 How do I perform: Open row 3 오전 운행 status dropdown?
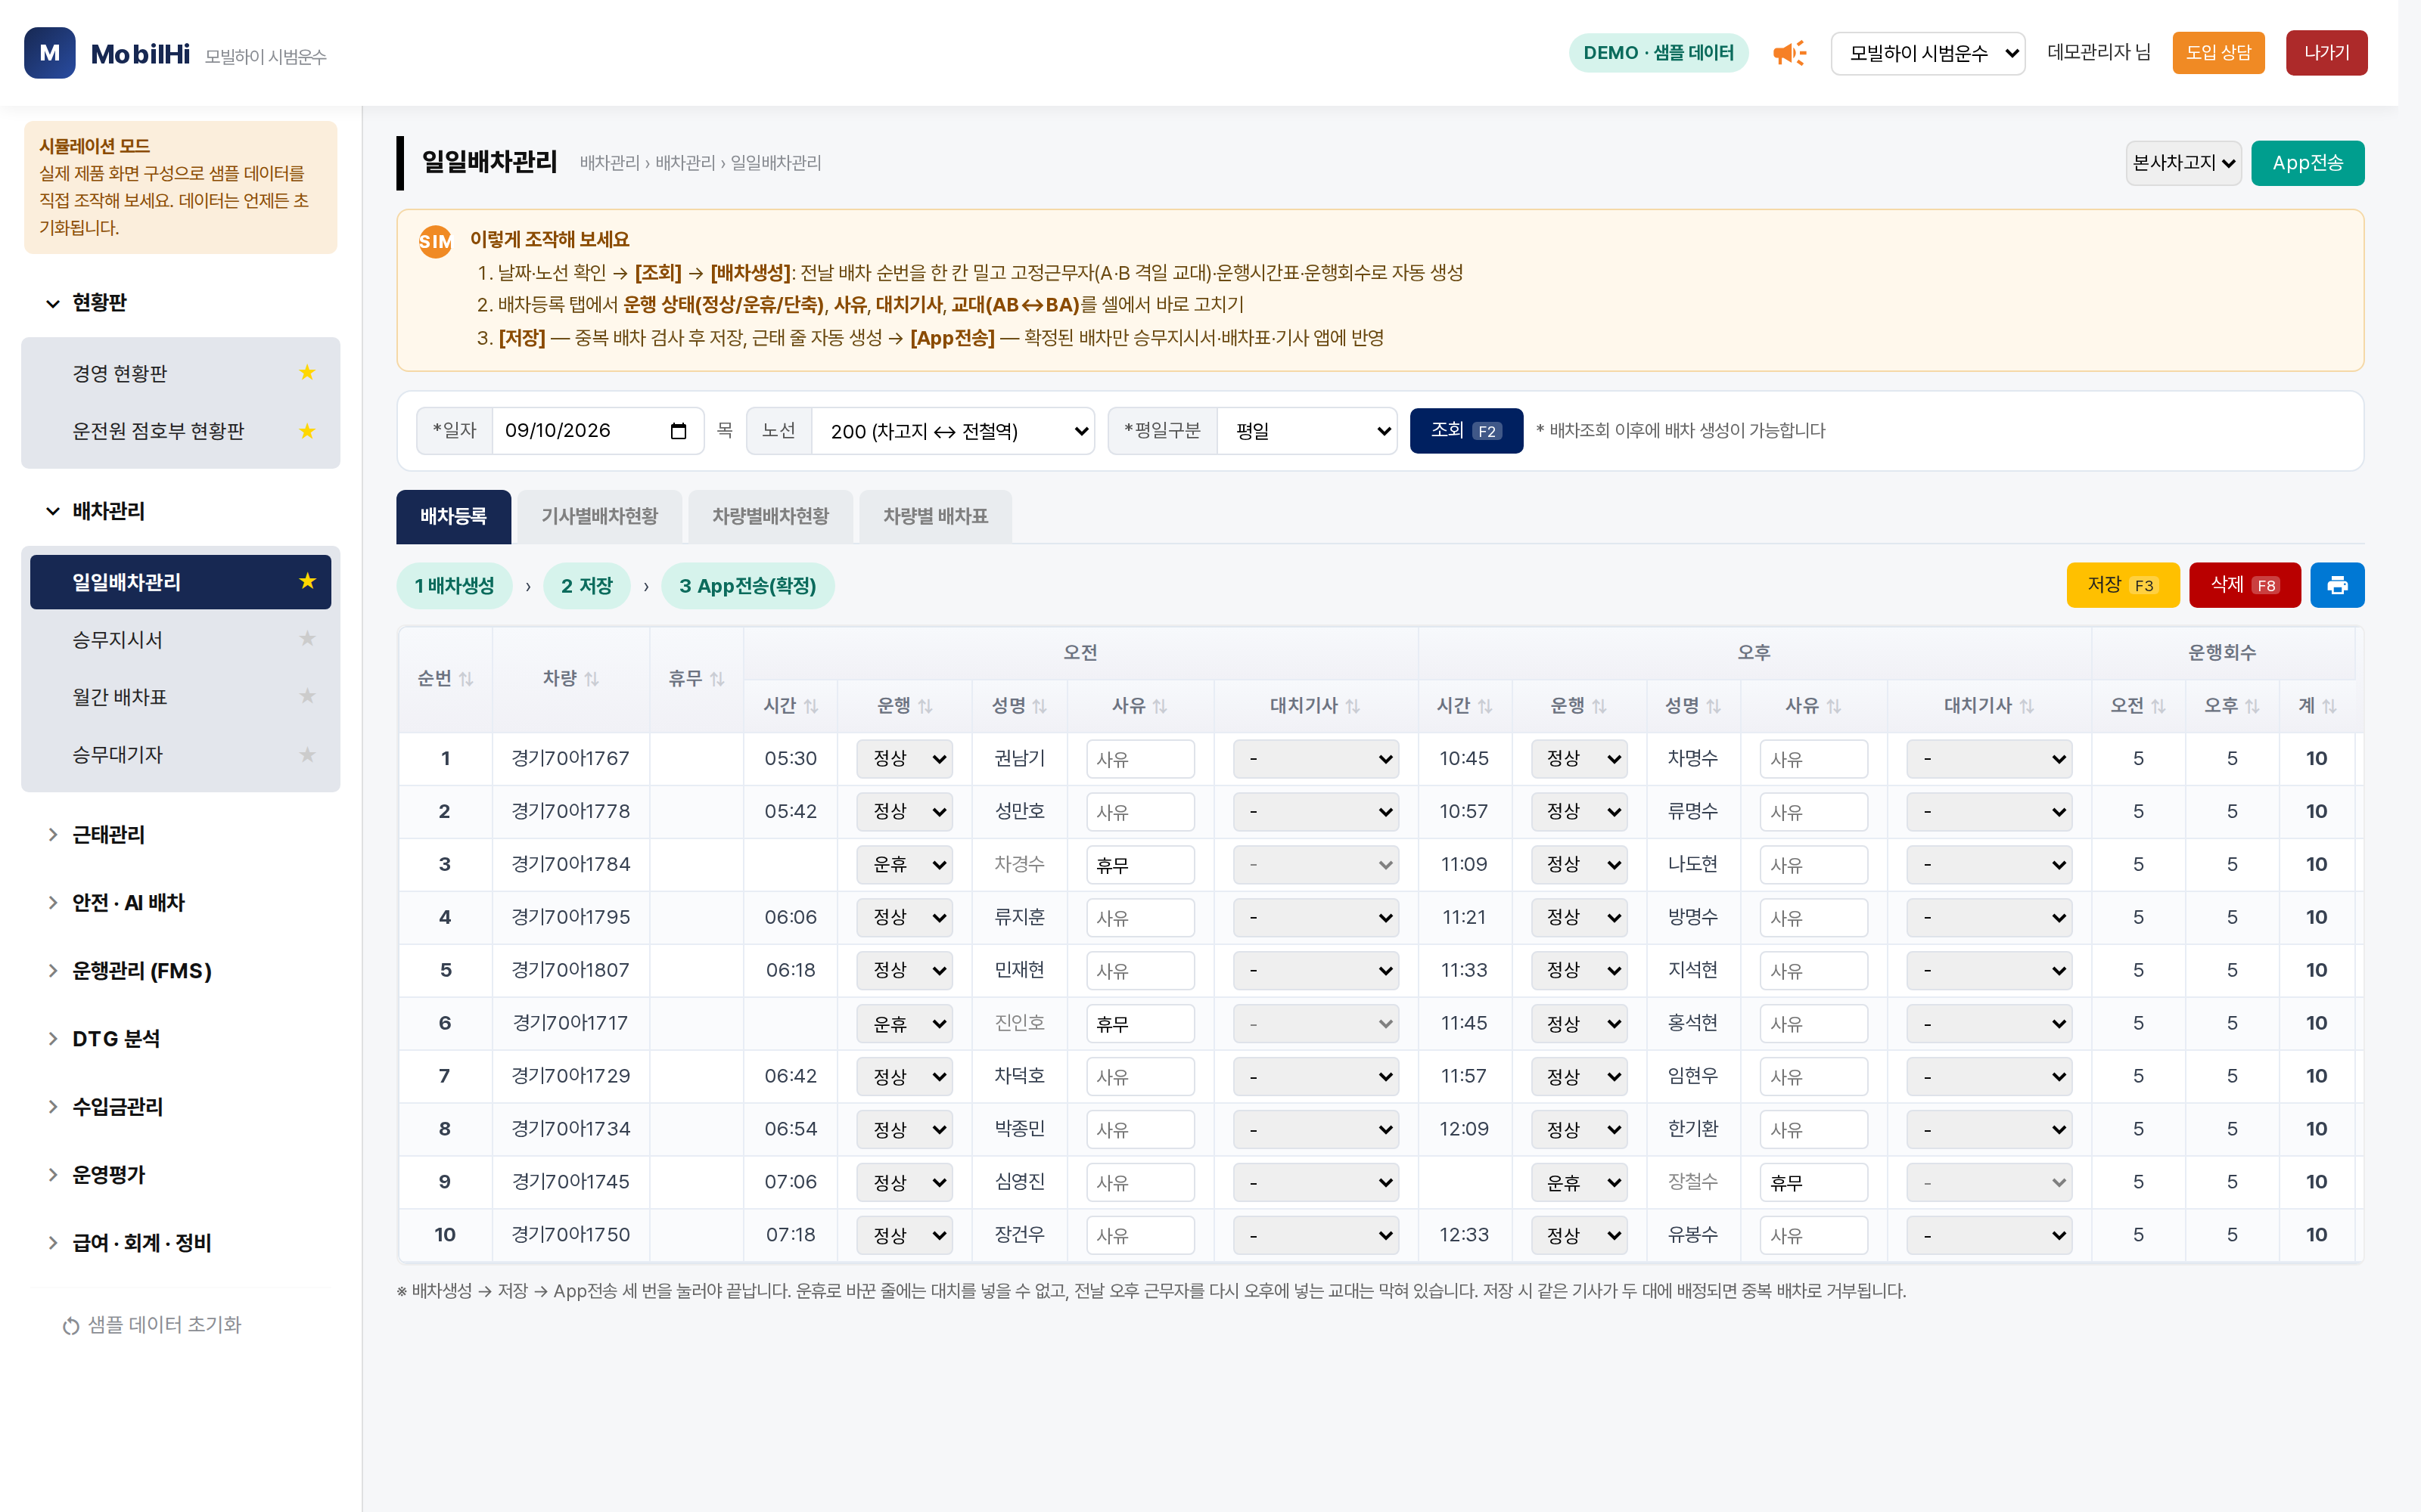[904, 865]
